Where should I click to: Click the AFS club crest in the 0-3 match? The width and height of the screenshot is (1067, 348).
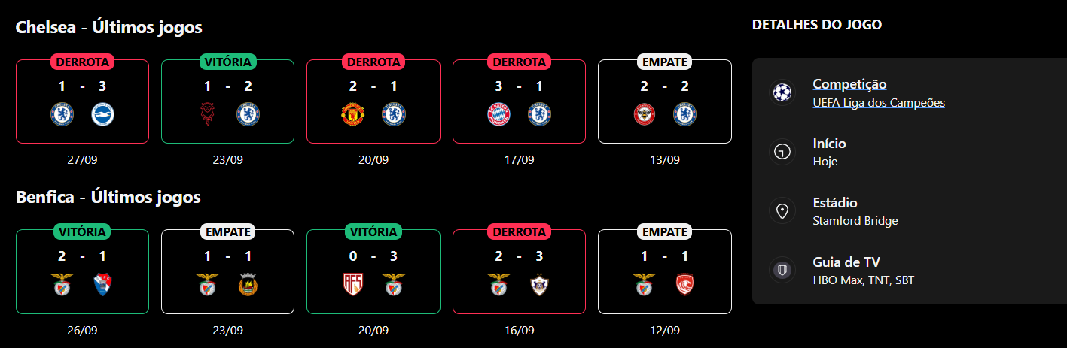[x=352, y=285]
